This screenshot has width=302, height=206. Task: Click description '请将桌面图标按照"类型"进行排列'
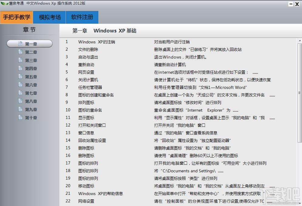click(186, 178)
